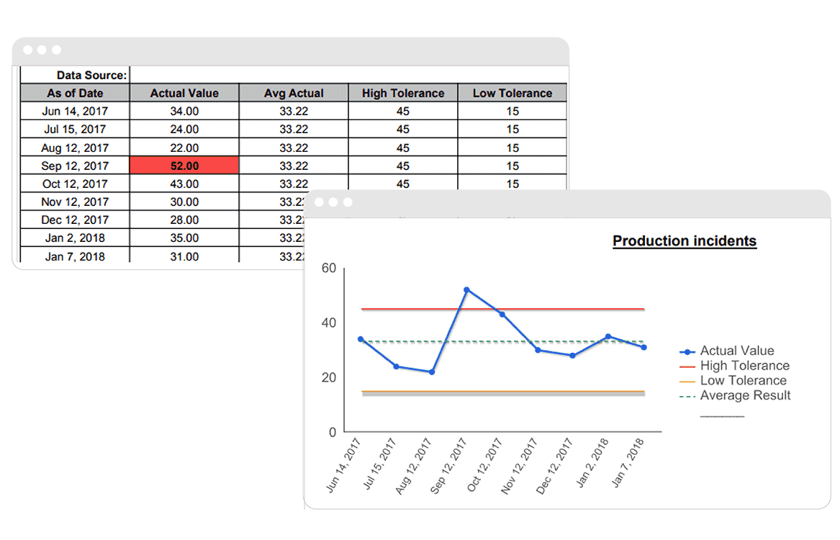The width and height of the screenshot is (840, 540).
Task: Click the y-axis label 40
Action: click(x=329, y=323)
